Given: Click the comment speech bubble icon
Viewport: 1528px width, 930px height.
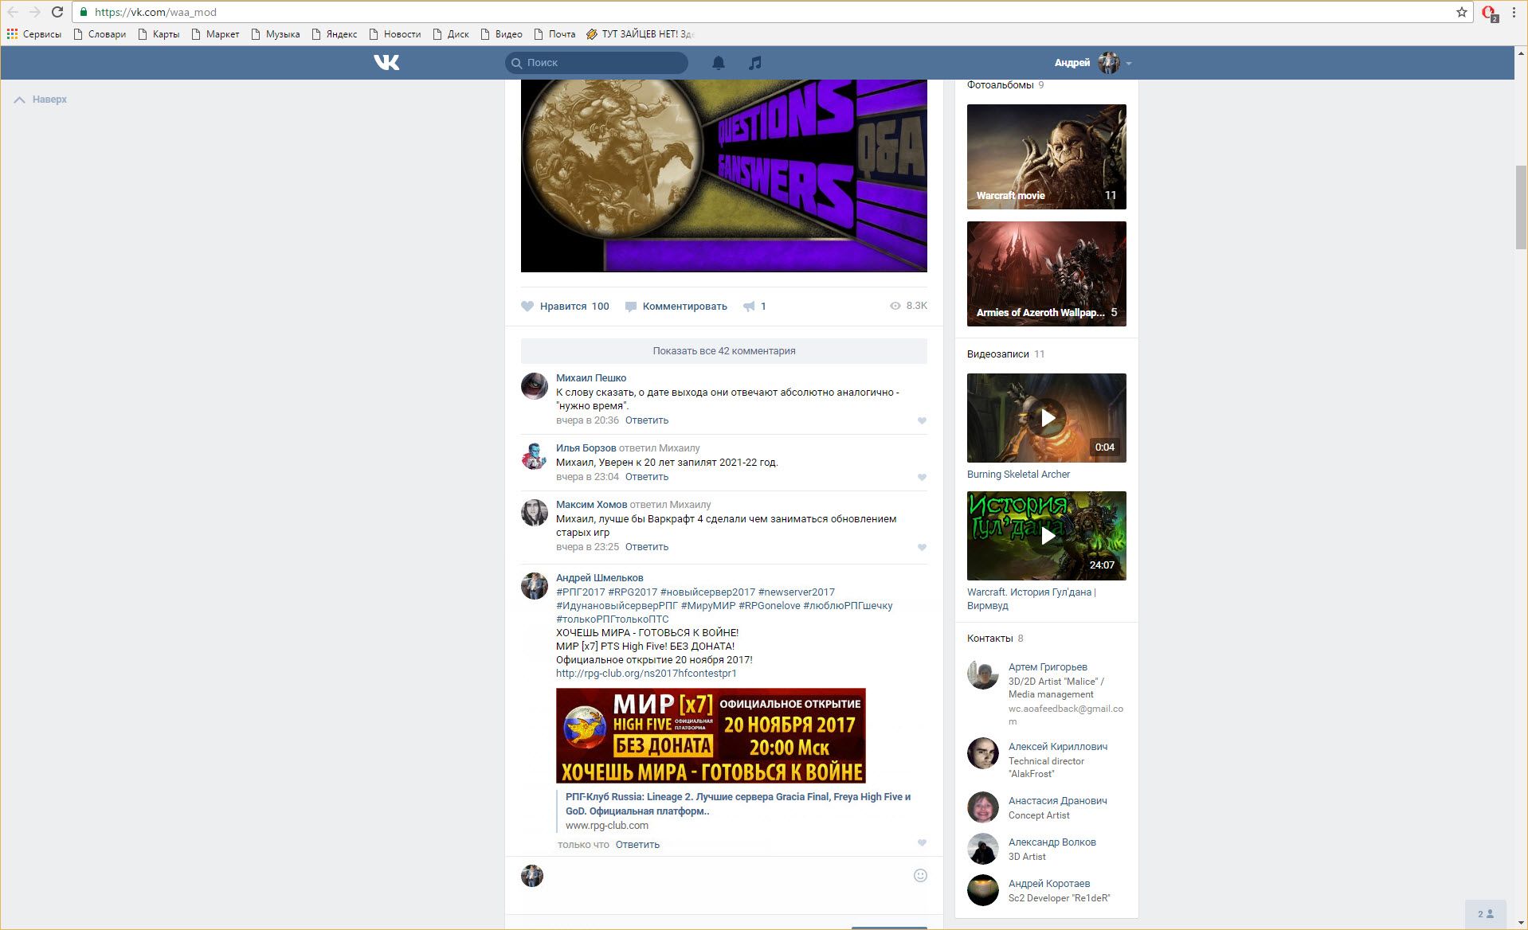Looking at the screenshot, I should (x=631, y=307).
